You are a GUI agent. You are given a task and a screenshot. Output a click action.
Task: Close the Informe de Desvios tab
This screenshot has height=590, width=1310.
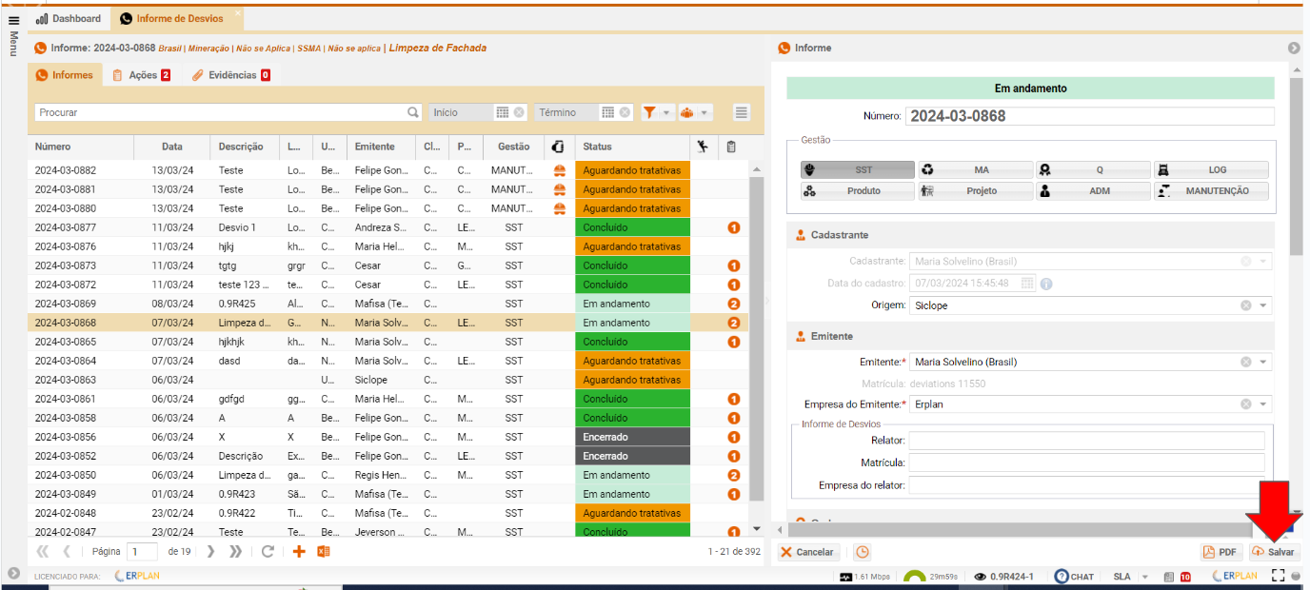237,12
